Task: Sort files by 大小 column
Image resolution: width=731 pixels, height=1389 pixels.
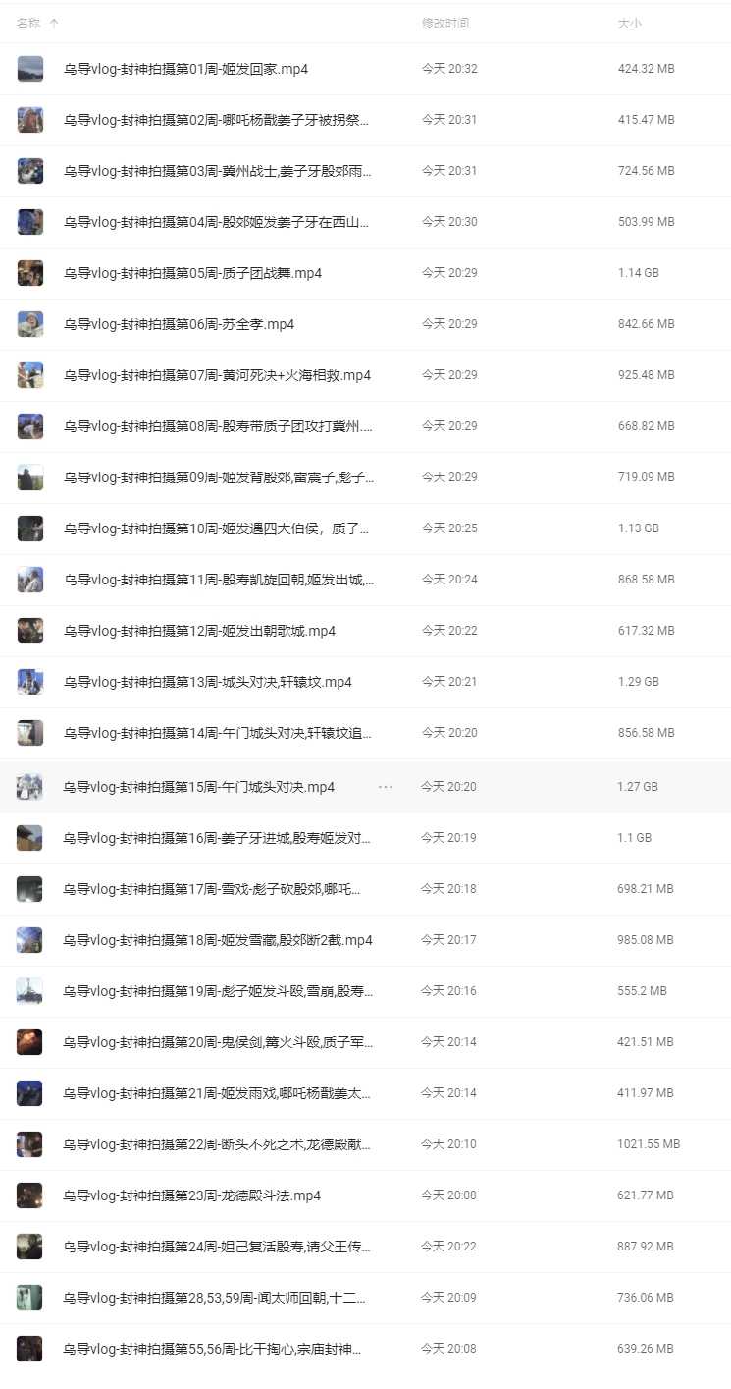Action: point(629,23)
